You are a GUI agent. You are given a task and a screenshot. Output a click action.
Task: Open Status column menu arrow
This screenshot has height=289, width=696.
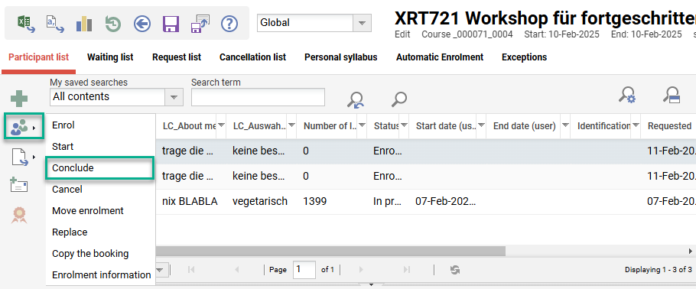point(404,125)
